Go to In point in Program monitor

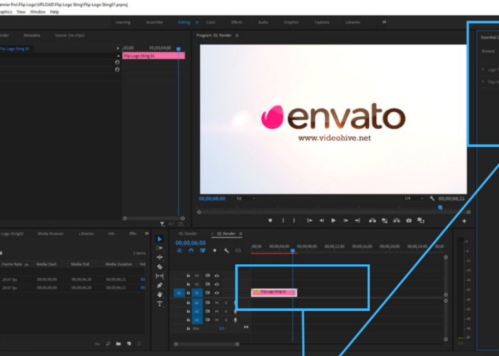[x=309, y=221]
